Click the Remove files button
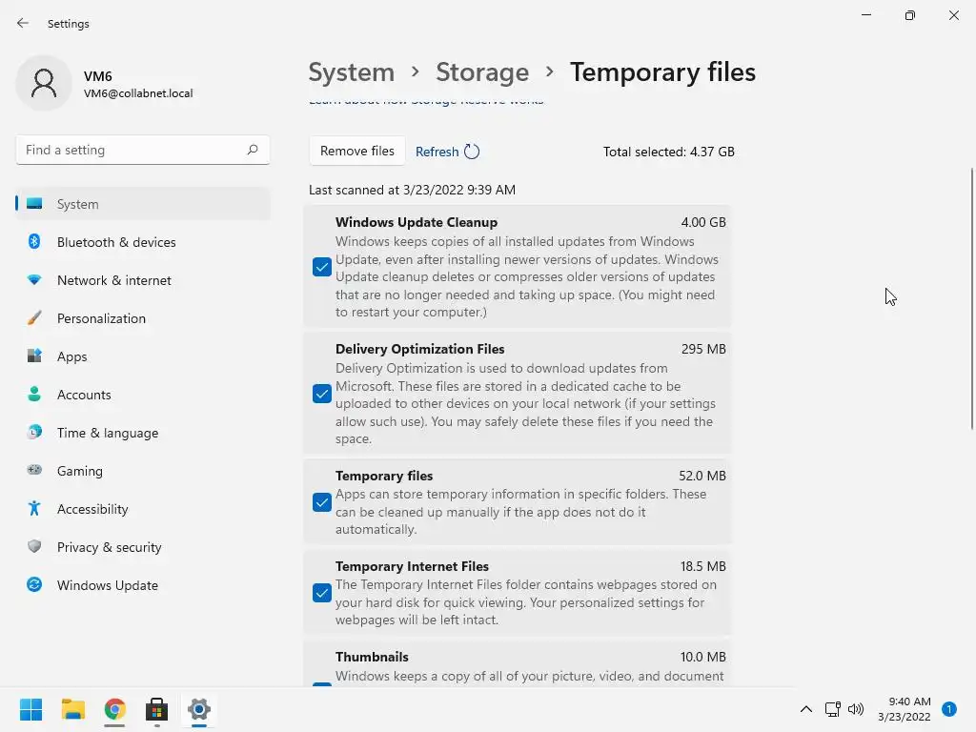 (x=356, y=151)
